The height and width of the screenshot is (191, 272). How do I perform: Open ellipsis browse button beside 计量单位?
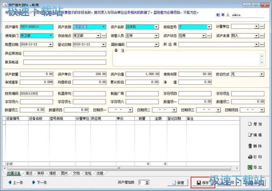262,26
